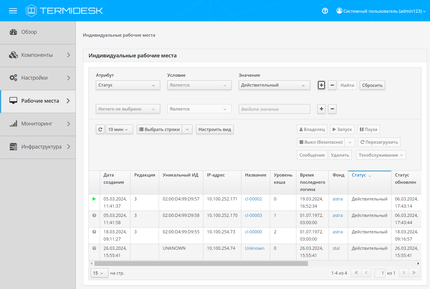This screenshot has height=289, width=430.
Task: Click the Сбросить filter button
Action: coord(372,85)
